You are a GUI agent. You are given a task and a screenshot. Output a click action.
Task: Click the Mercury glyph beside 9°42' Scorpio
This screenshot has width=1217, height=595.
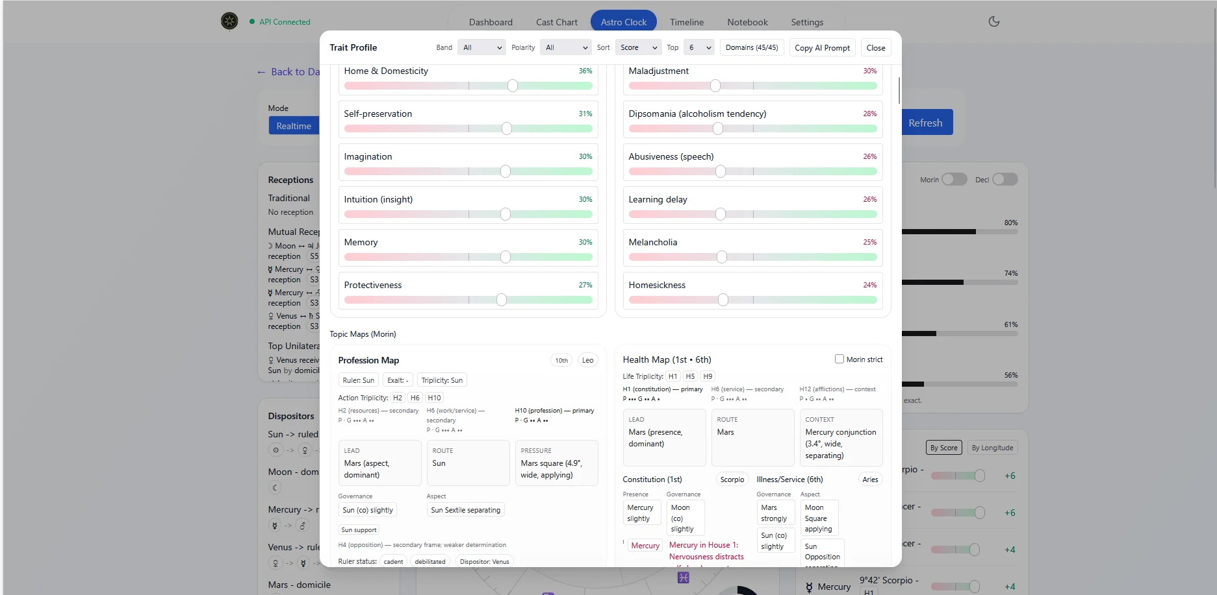[x=810, y=588]
